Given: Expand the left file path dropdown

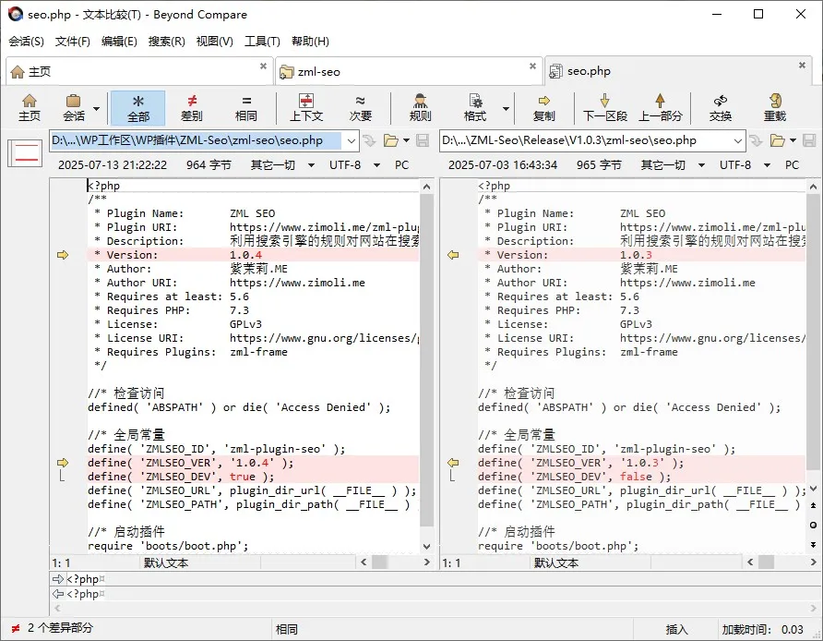Looking at the screenshot, I should 352,140.
